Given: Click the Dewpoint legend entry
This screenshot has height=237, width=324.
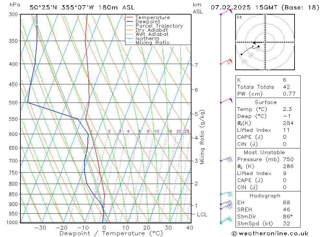Looking at the screenshot, I should click(148, 22).
